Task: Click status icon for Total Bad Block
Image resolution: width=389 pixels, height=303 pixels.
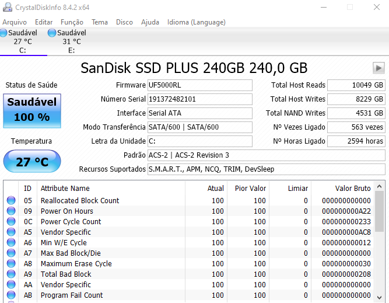Action: click(x=11, y=274)
